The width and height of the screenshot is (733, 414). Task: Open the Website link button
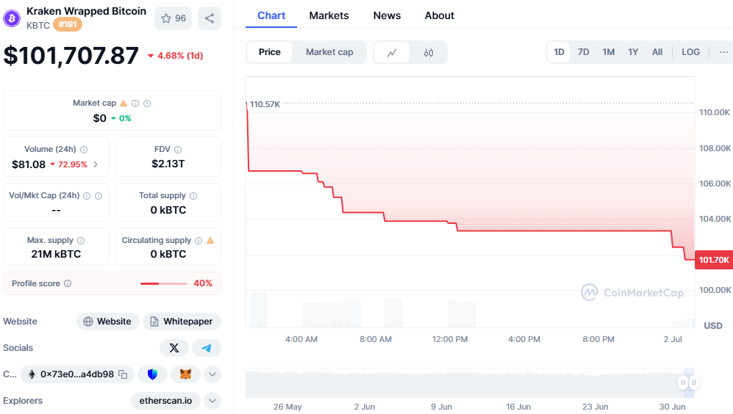[x=107, y=321]
